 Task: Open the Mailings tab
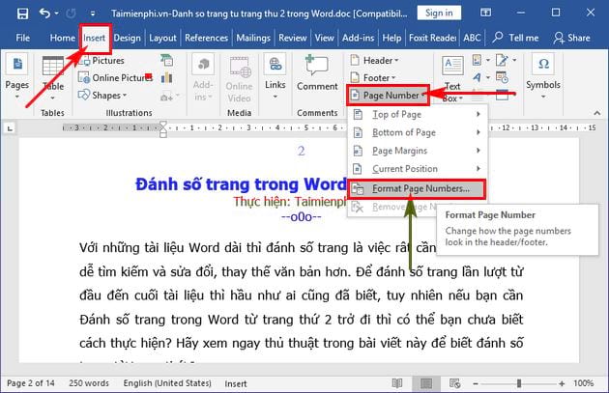253,38
